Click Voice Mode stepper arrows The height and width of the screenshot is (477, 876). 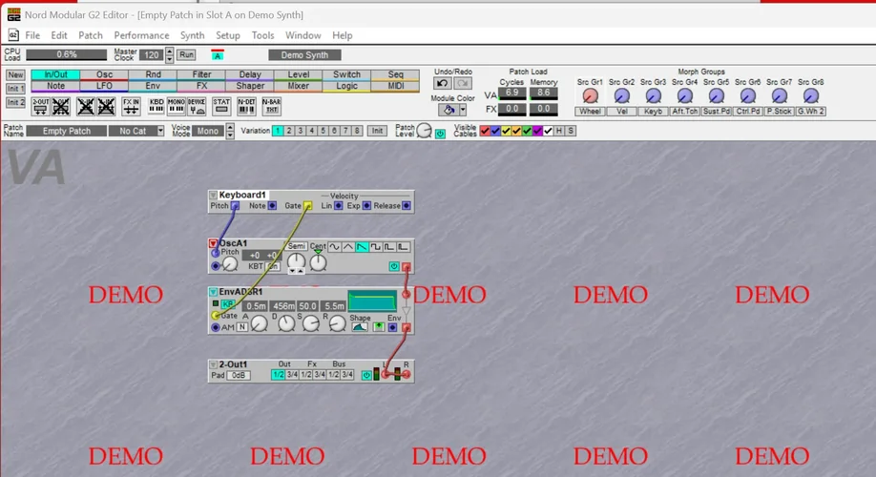tap(230, 131)
